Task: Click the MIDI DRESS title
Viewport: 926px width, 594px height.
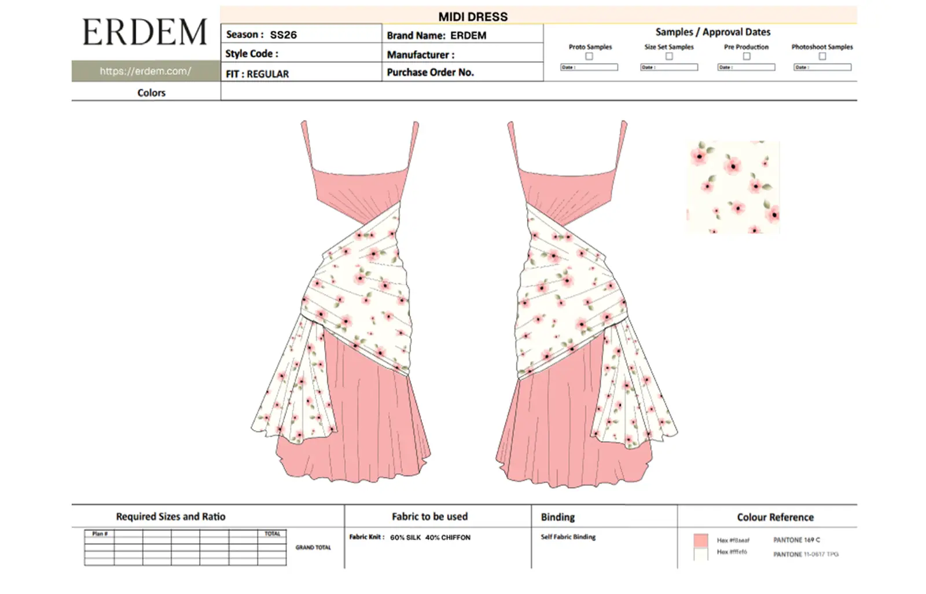Action: click(x=473, y=17)
